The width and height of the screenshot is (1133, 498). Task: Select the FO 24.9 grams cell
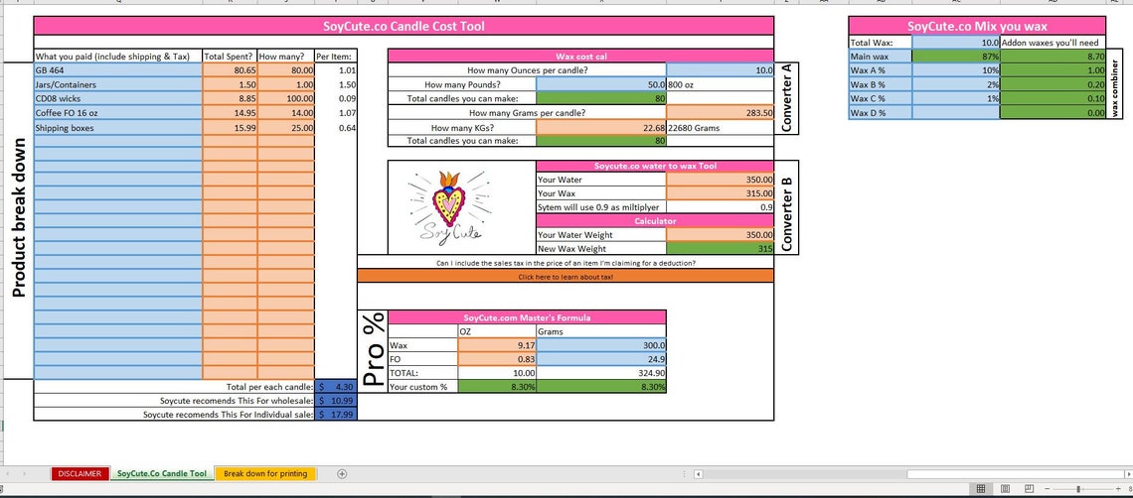tap(601, 359)
